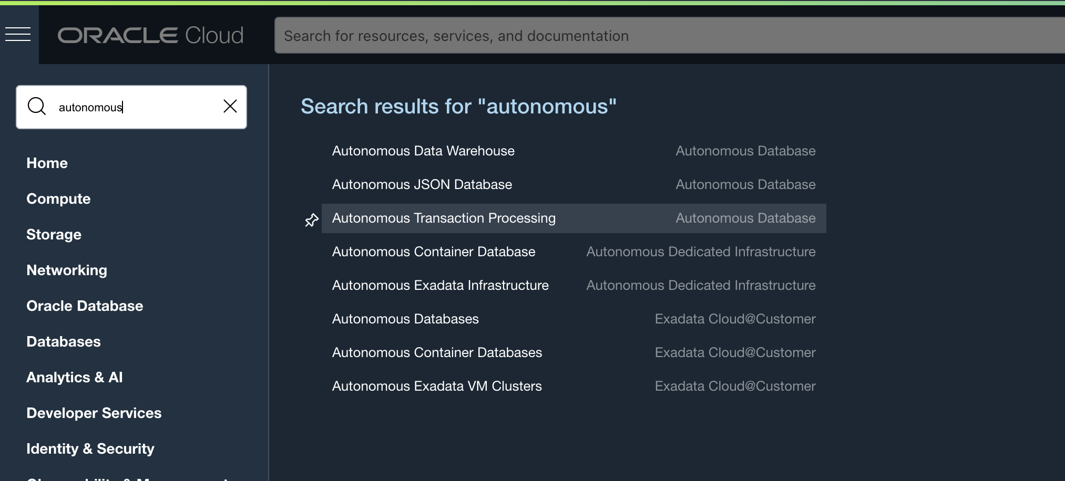The width and height of the screenshot is (1065, 481).
Task: Pin Autonomous Transaction Processing
Action: 312,220
